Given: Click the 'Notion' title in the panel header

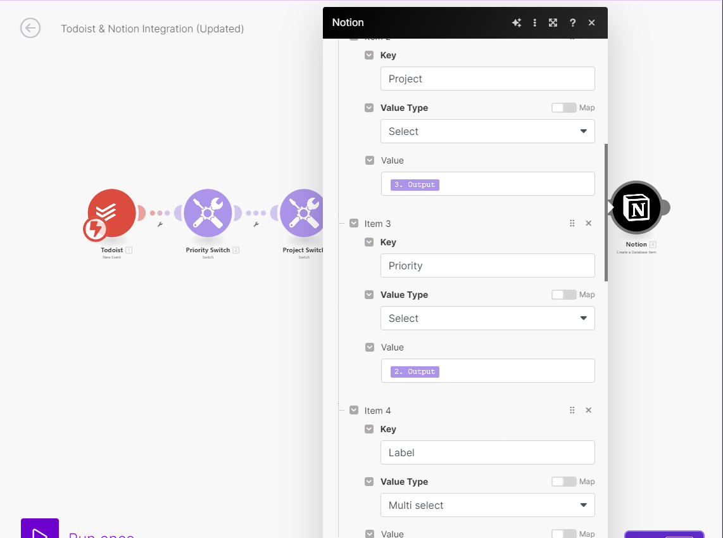Looking at the screenshot, I should [x=348, y=23].
